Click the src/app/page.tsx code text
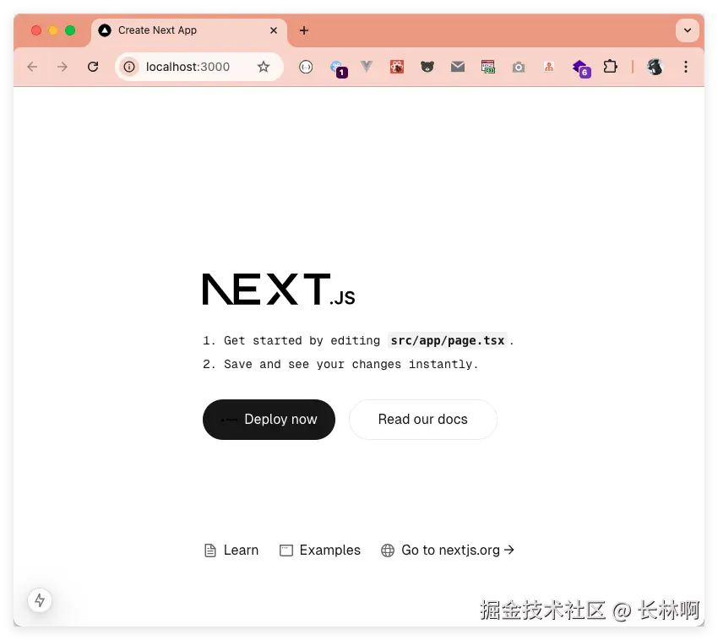This screenshot has height=640, width=718. [448, 340]
